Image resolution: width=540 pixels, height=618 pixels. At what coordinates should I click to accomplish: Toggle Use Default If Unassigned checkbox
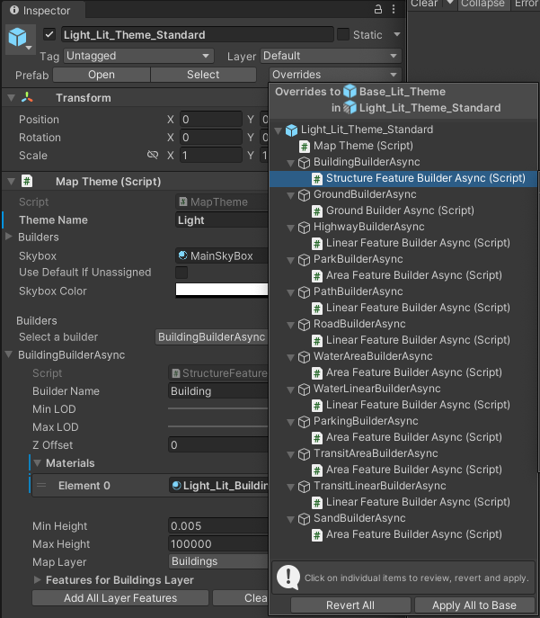click(181, 272)
